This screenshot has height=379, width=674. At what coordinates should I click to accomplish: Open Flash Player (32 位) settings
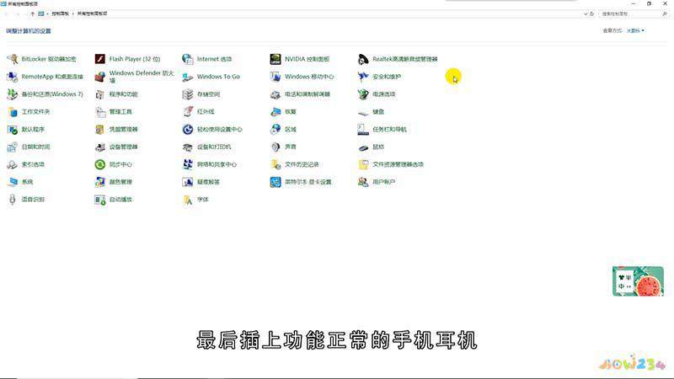[x=128, y=59]
